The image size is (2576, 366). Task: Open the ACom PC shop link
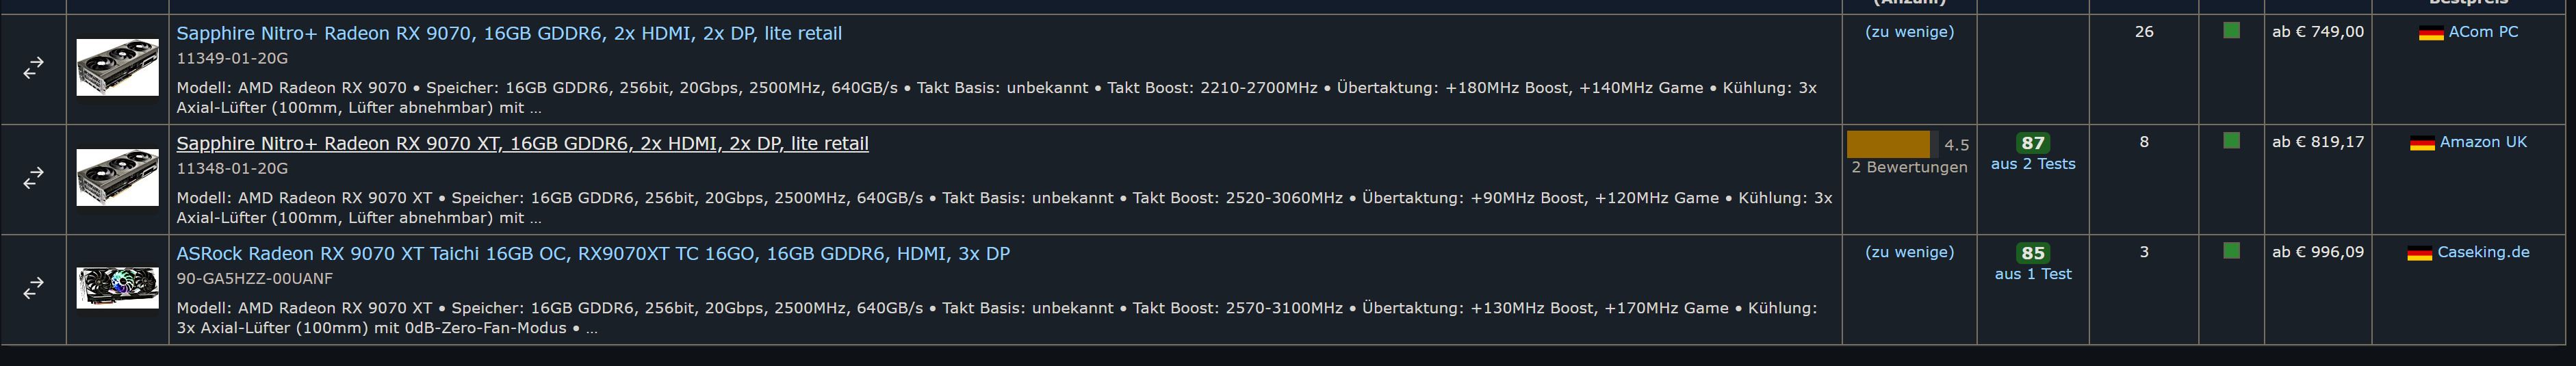[2483, 32]
